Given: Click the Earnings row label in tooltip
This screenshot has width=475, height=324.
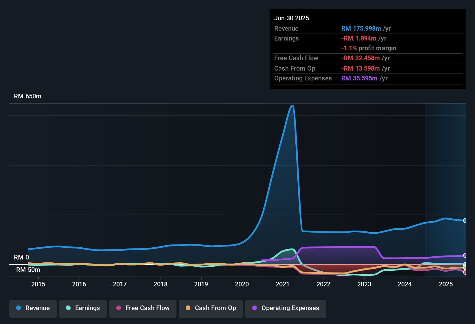Looking at the screenshot, I should coord(286,38).
